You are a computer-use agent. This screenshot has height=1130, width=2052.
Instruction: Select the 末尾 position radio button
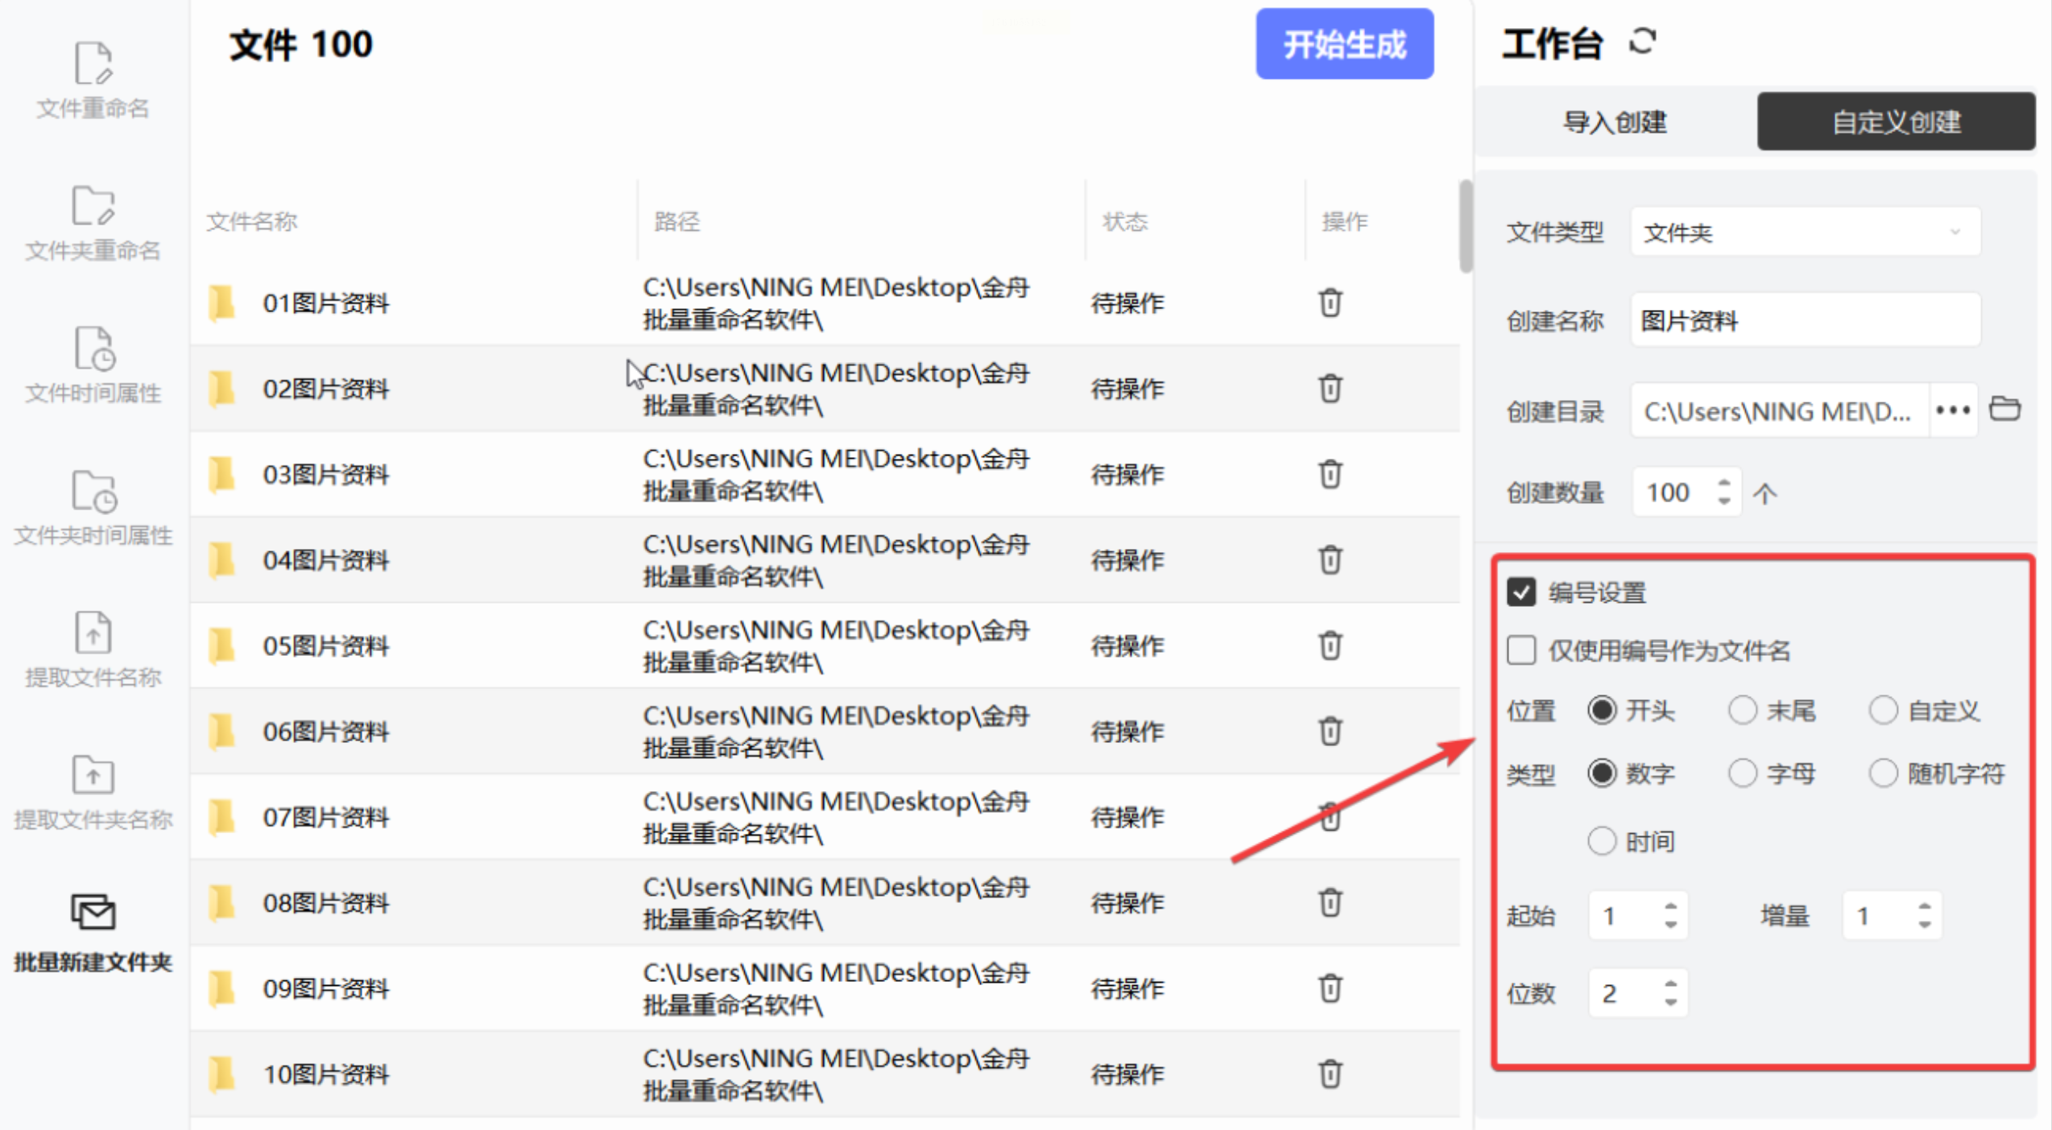tap(1743, 710)
